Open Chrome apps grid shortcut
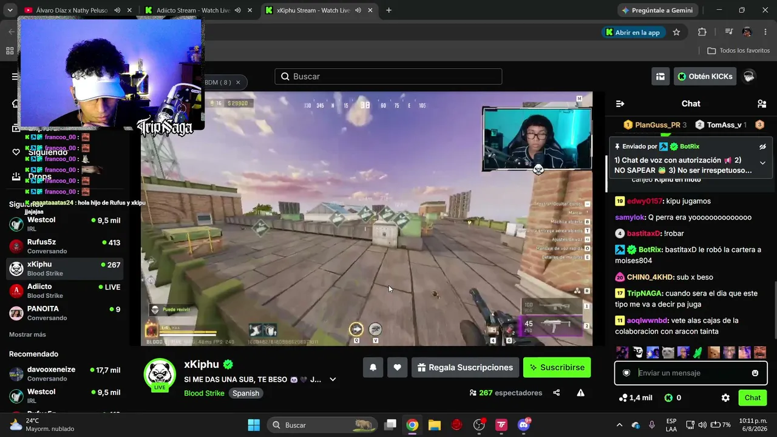 click(10, 51)
